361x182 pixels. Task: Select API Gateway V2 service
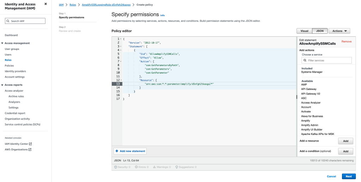tap(311, 94)
